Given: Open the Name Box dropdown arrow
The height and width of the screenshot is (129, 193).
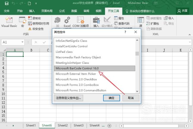Looking at the screenshot, I should (x=22, y=42).
